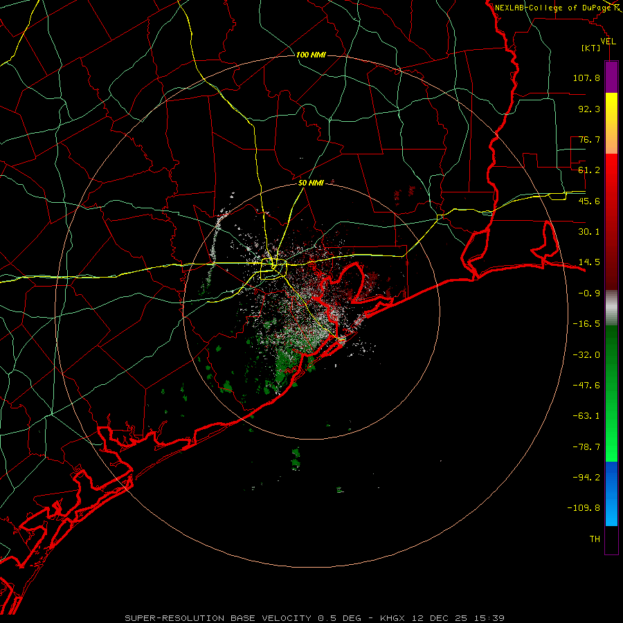Select the -94.2 velocity scale value
Viewport: 623px width, 623px height.
pyautogui.click(x=586, y=478)
